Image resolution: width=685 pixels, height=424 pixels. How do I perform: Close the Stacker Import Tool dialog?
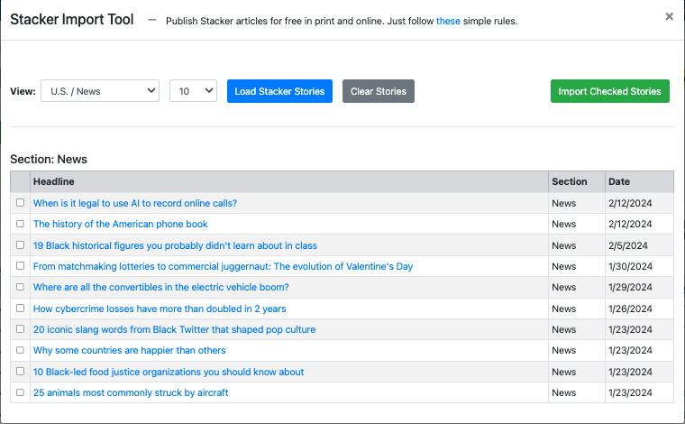pos(669,16)
